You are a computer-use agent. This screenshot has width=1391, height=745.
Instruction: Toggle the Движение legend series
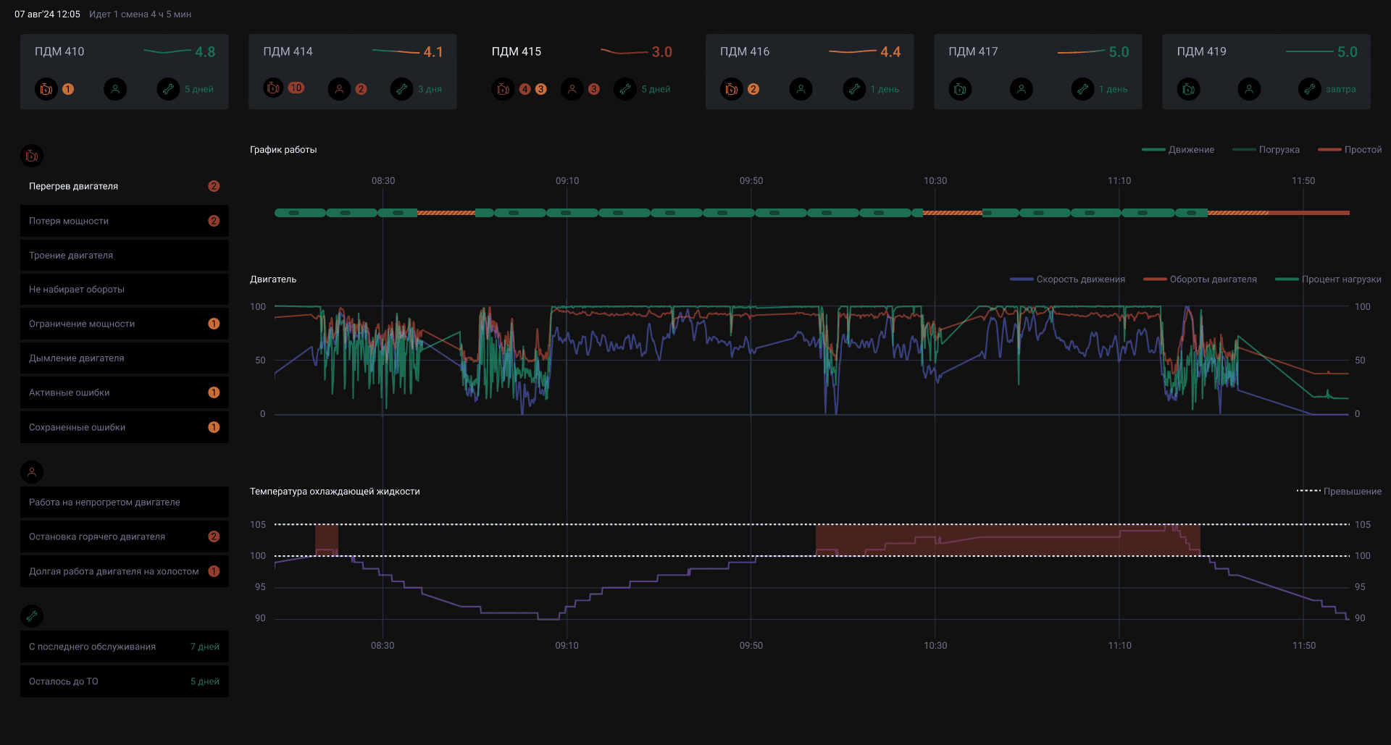[1178, 150]
